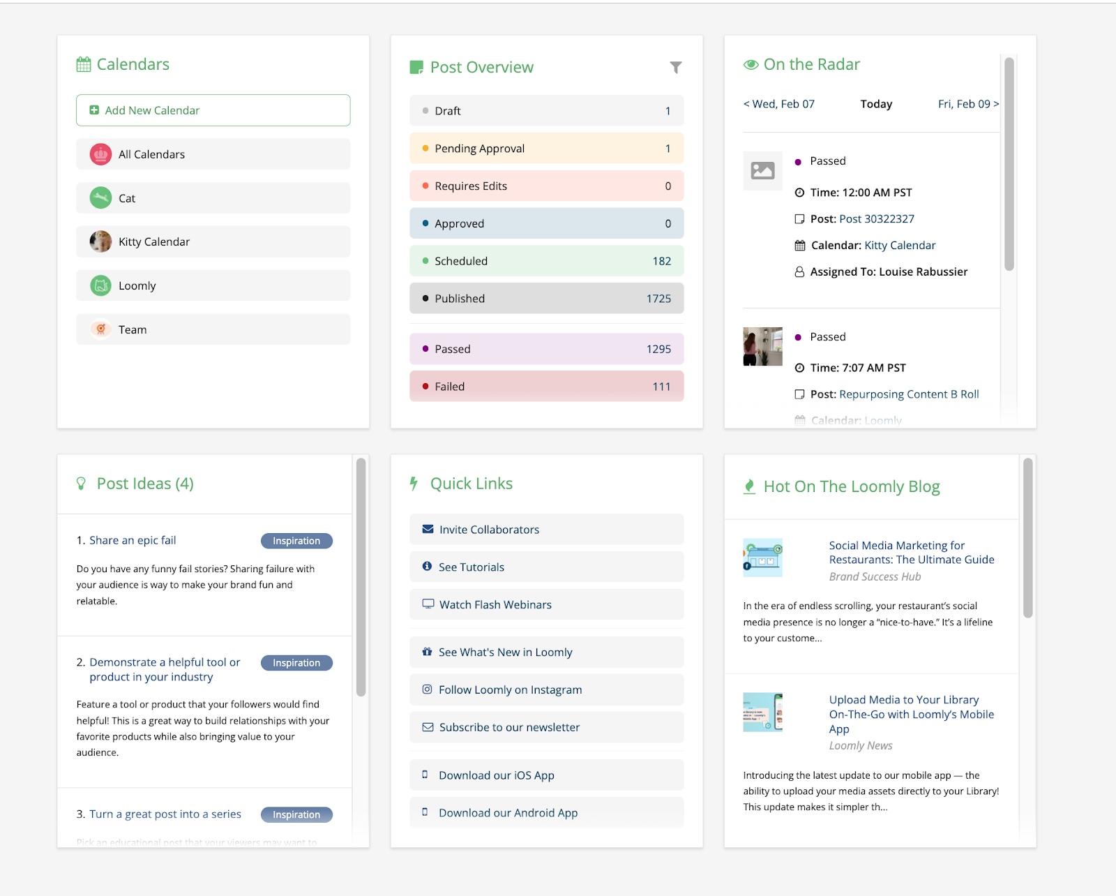This screenshot has width=1116, height=896.
Task: Click the clock icon next to 12:00 AM PST
Action: [799, 193]
